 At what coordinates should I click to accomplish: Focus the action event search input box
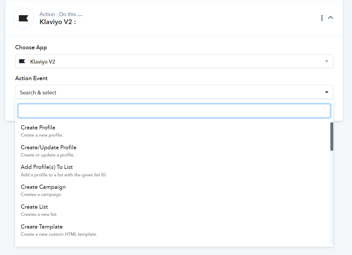point(174,110)
